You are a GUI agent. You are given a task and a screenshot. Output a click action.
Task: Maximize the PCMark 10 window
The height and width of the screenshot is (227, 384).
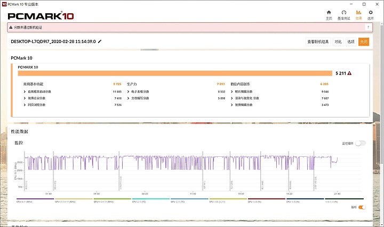click(x=364, y=4)
